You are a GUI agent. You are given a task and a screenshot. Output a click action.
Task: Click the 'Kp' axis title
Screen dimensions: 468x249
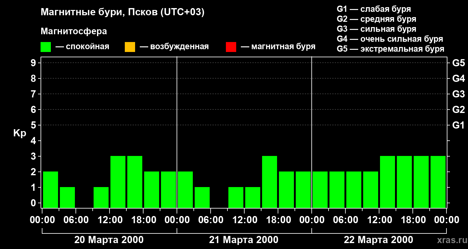(x=20, y=133)
